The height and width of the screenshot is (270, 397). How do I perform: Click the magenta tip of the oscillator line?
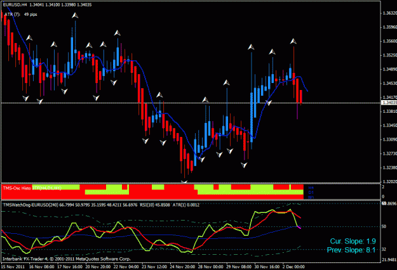point(299,228)
